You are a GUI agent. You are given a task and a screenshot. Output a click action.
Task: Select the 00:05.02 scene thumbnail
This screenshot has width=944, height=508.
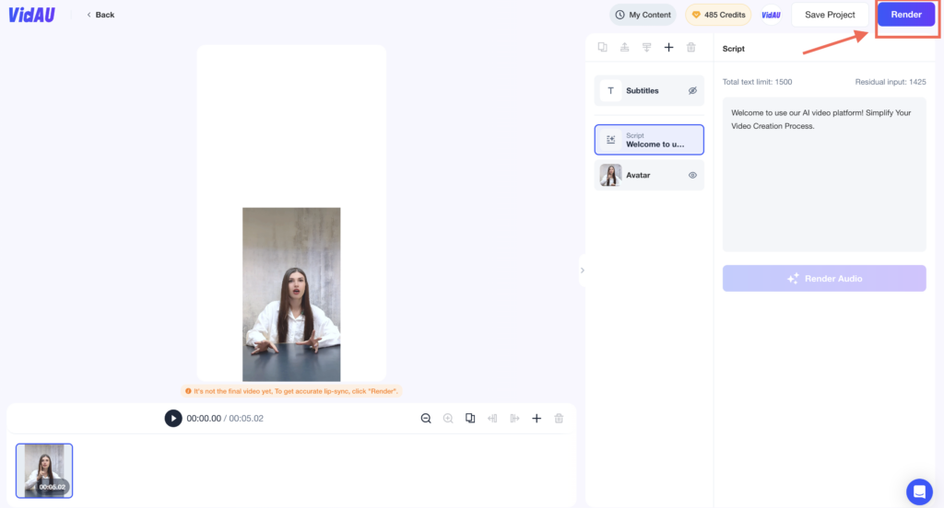click(x=44, y=470)
